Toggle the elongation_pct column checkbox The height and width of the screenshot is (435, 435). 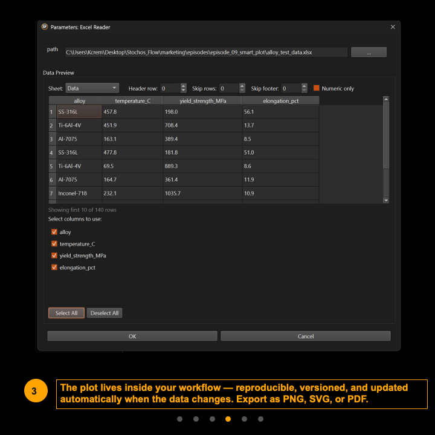click(x=54, y=267)
